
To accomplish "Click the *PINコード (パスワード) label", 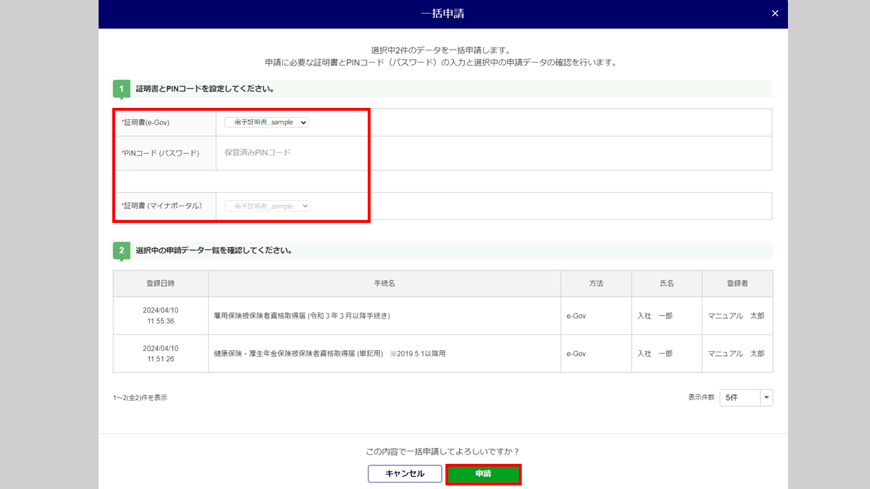I will [x=160, y=153].
